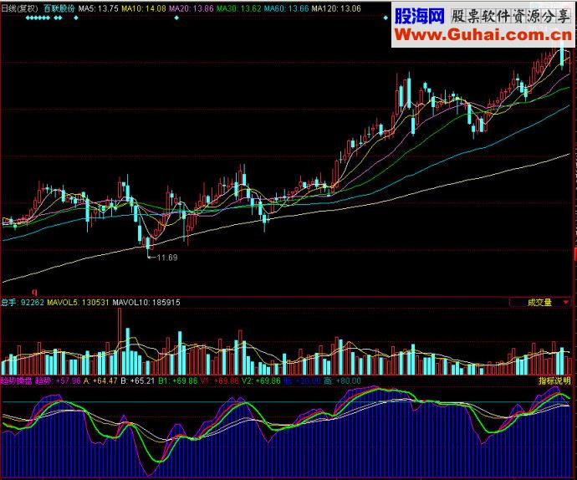This screenshot has height=480, width=577.
Task: Click the red q marker below price chart
Action: pos(34,293)
